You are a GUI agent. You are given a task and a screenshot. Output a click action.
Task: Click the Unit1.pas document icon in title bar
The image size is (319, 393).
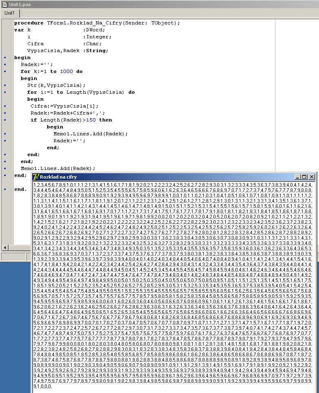click(x=5, y=4)
